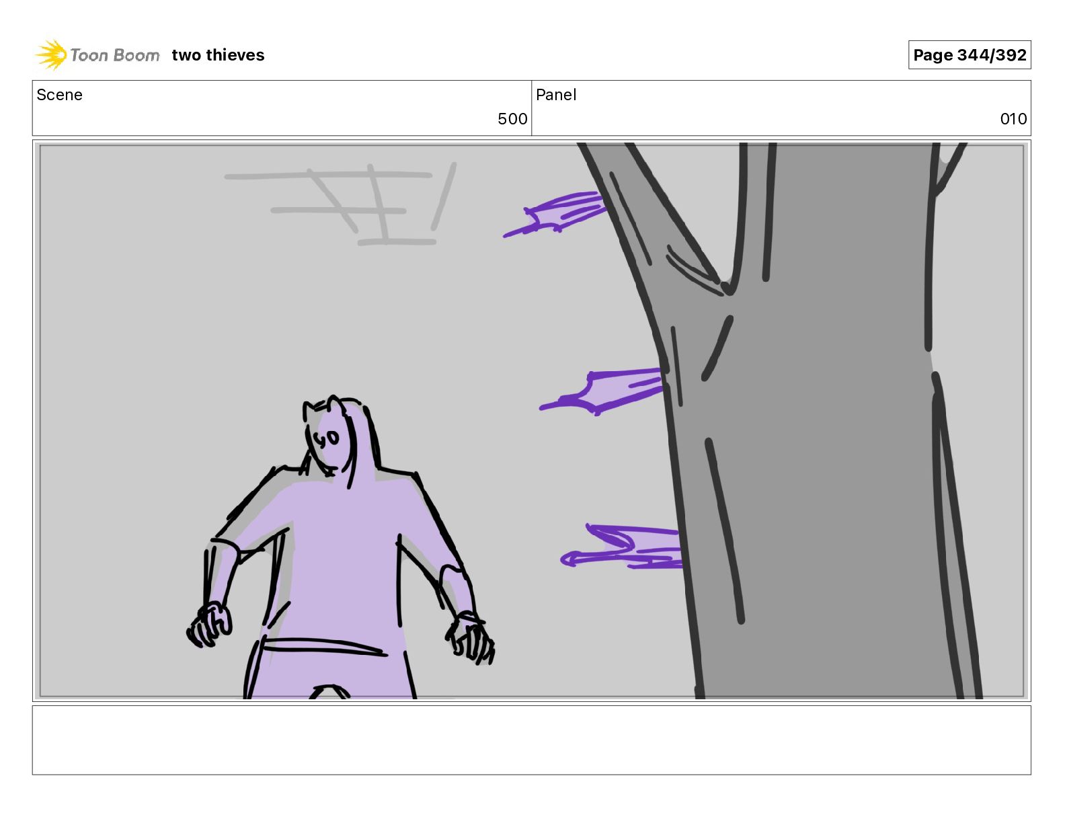Click the empty notes box below the panel
Viewport: 1065px width, 823px height.
pyautogui.click(x=531, y=740)
